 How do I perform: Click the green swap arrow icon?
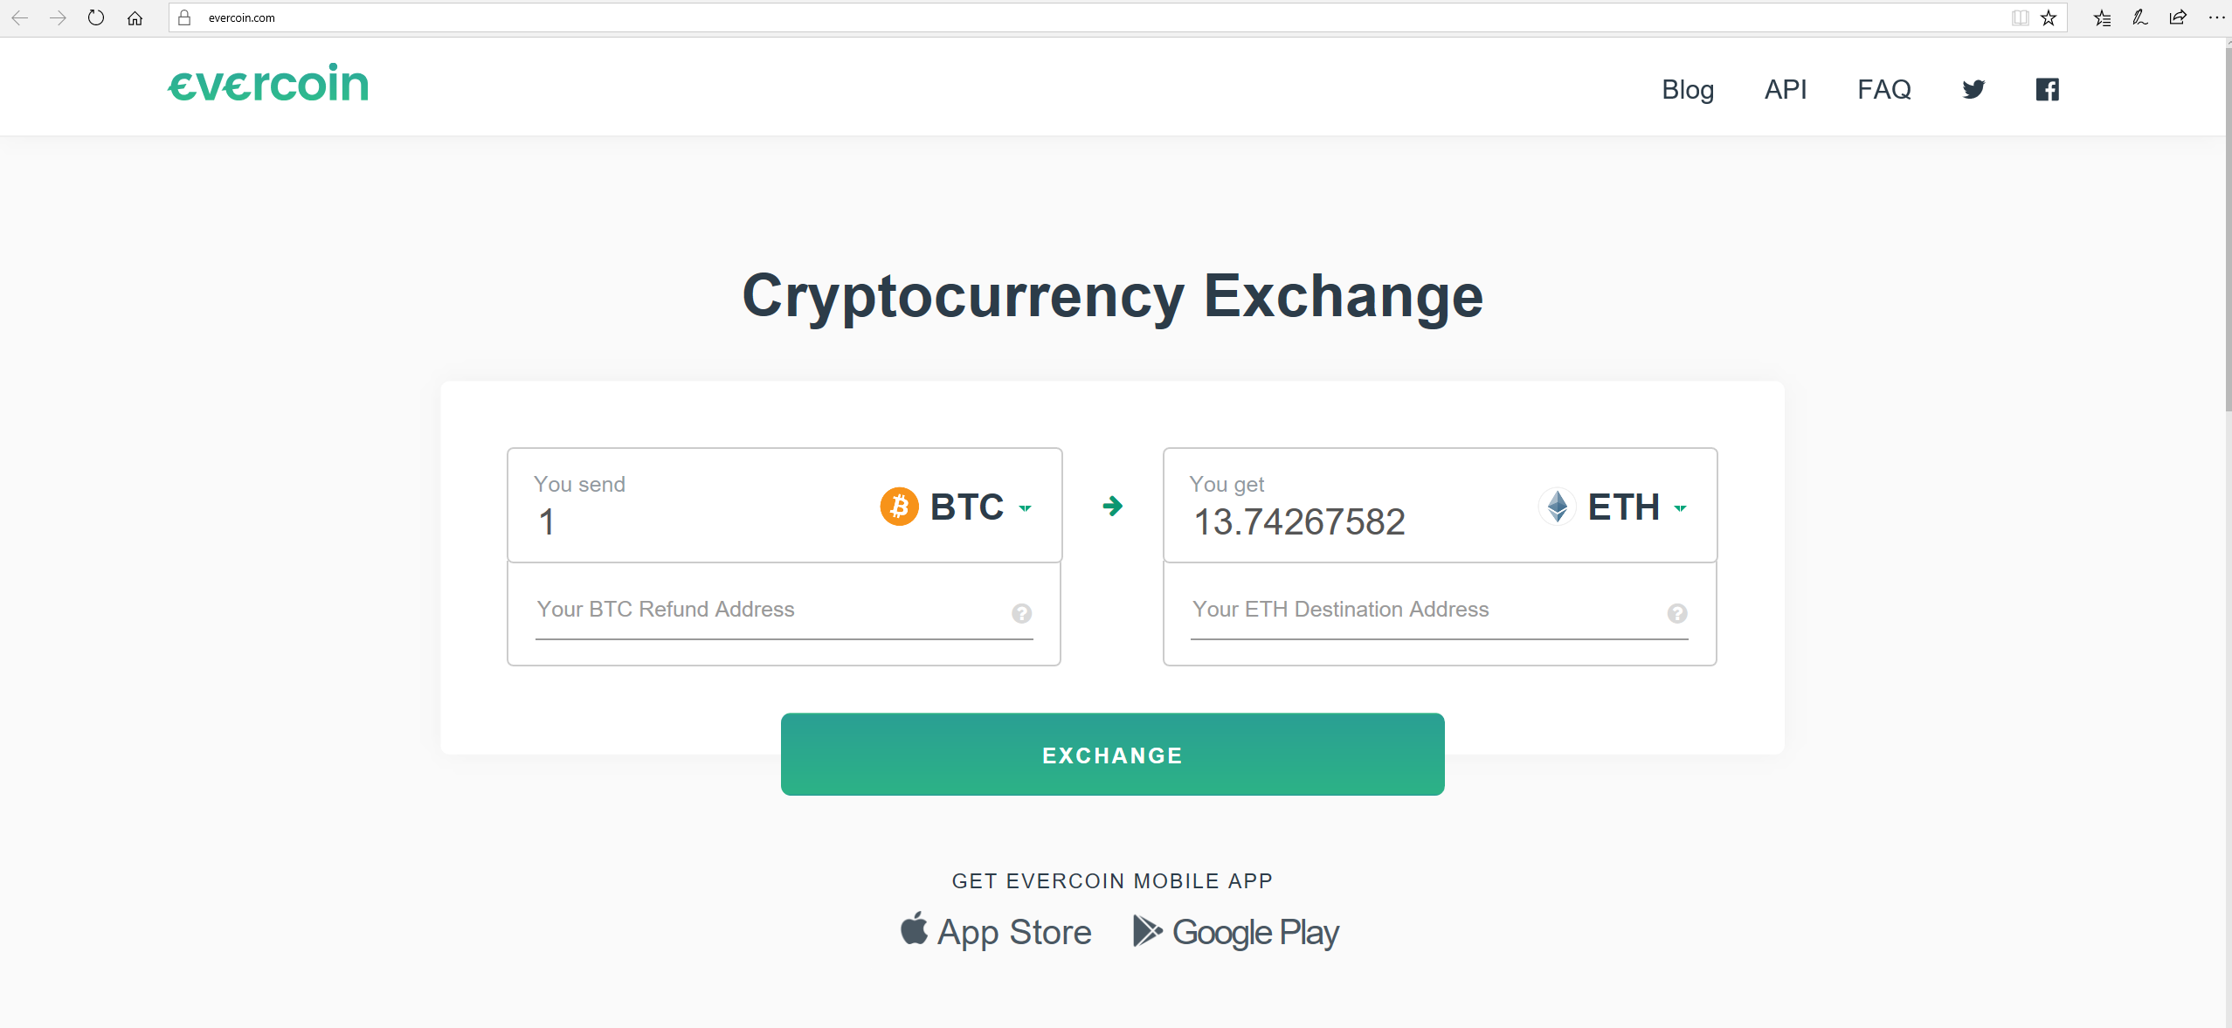[1112, 506]
